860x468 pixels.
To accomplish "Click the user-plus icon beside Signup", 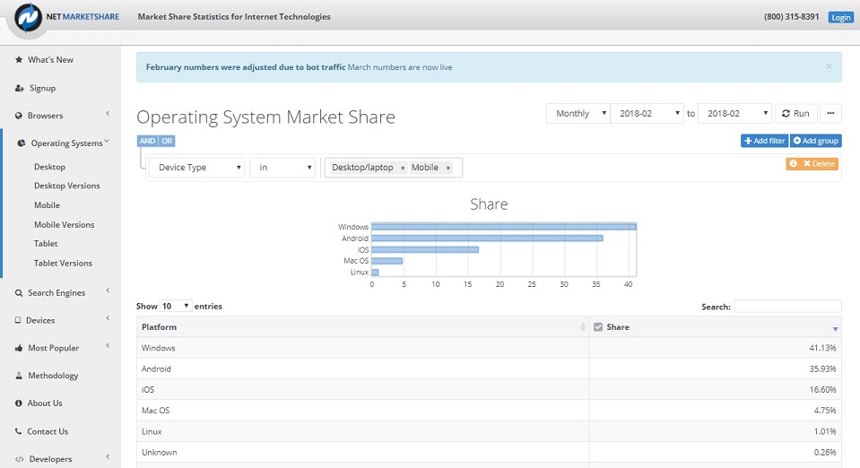I will tap(20, 88).
